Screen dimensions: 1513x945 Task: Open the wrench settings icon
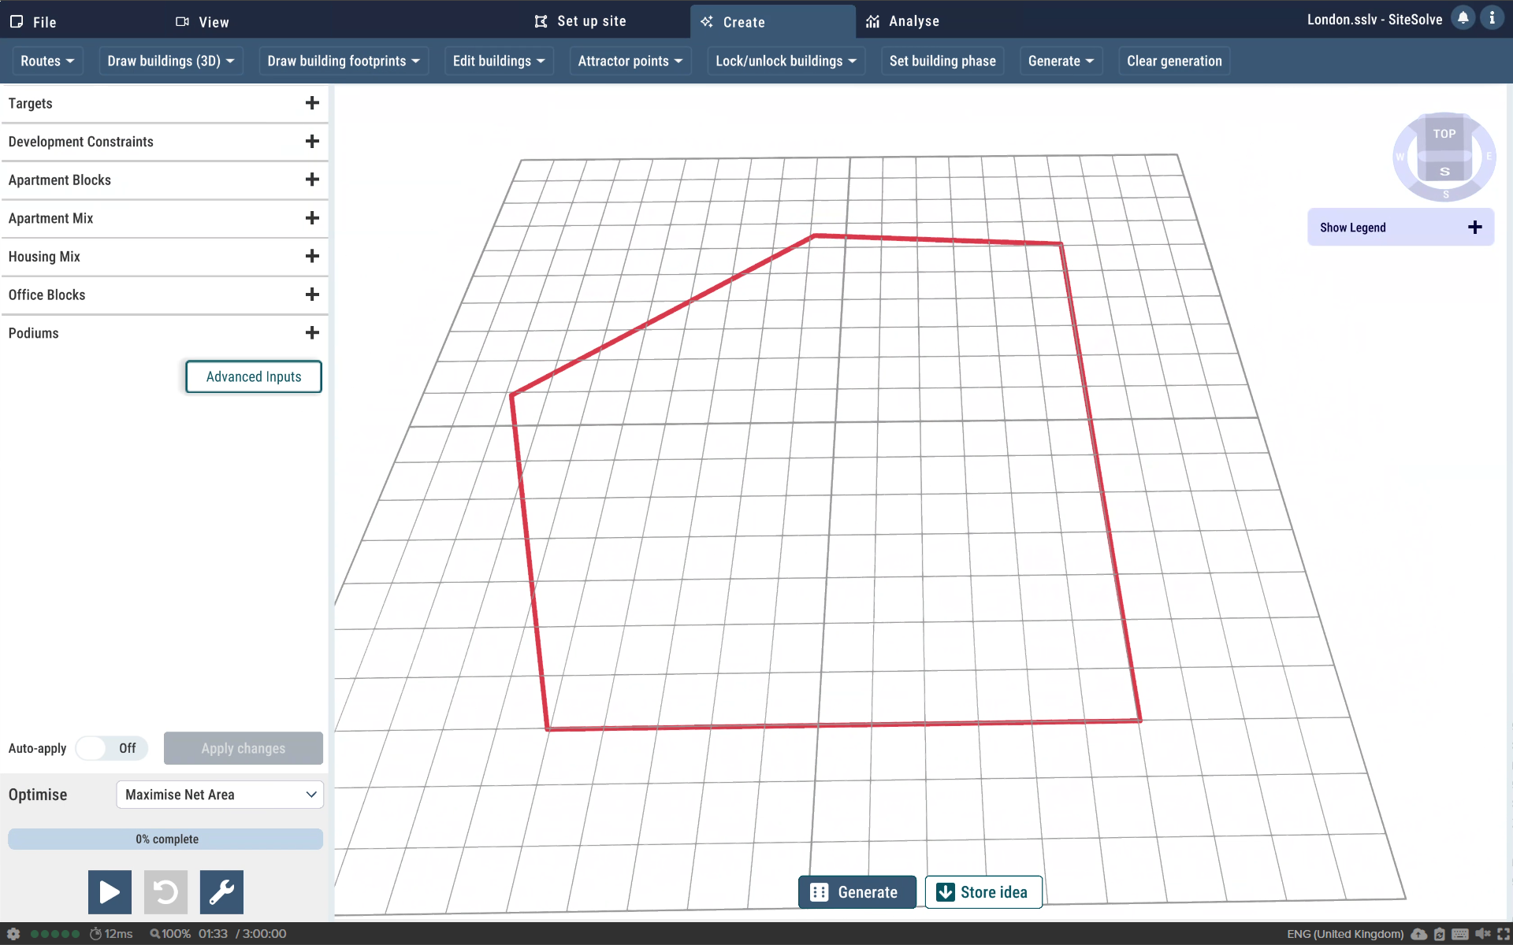pos(221,891)
